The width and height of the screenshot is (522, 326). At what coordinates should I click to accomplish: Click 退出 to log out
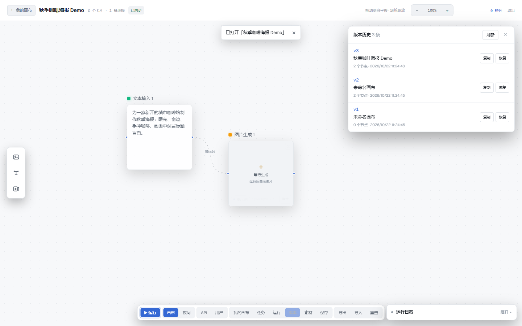tap(511, 11)
